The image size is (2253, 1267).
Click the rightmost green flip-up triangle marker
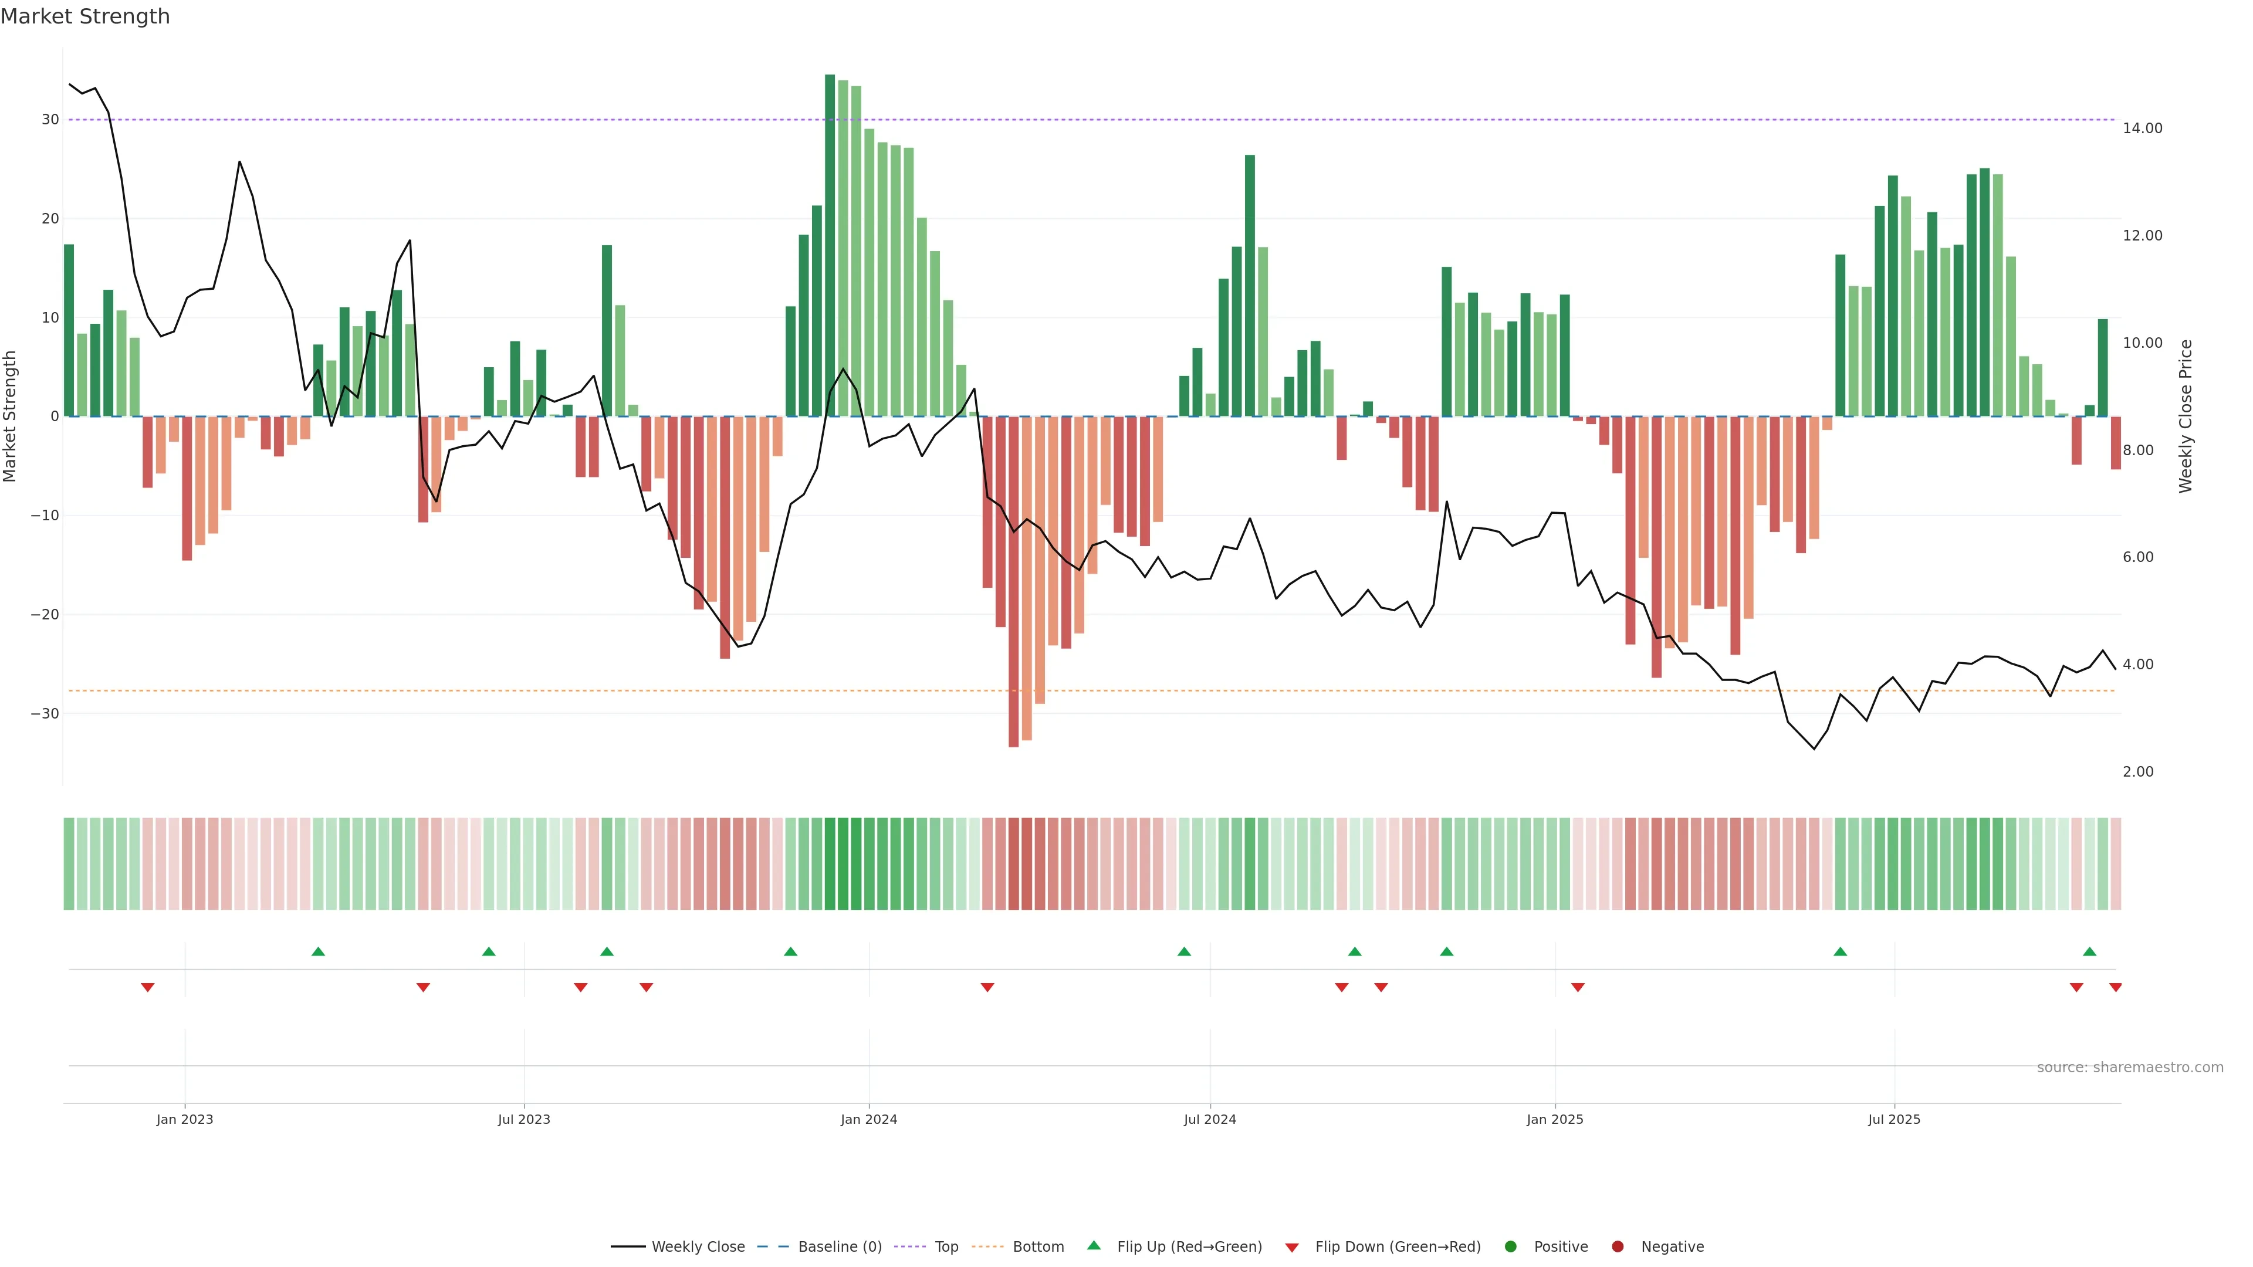(2089, 951)
